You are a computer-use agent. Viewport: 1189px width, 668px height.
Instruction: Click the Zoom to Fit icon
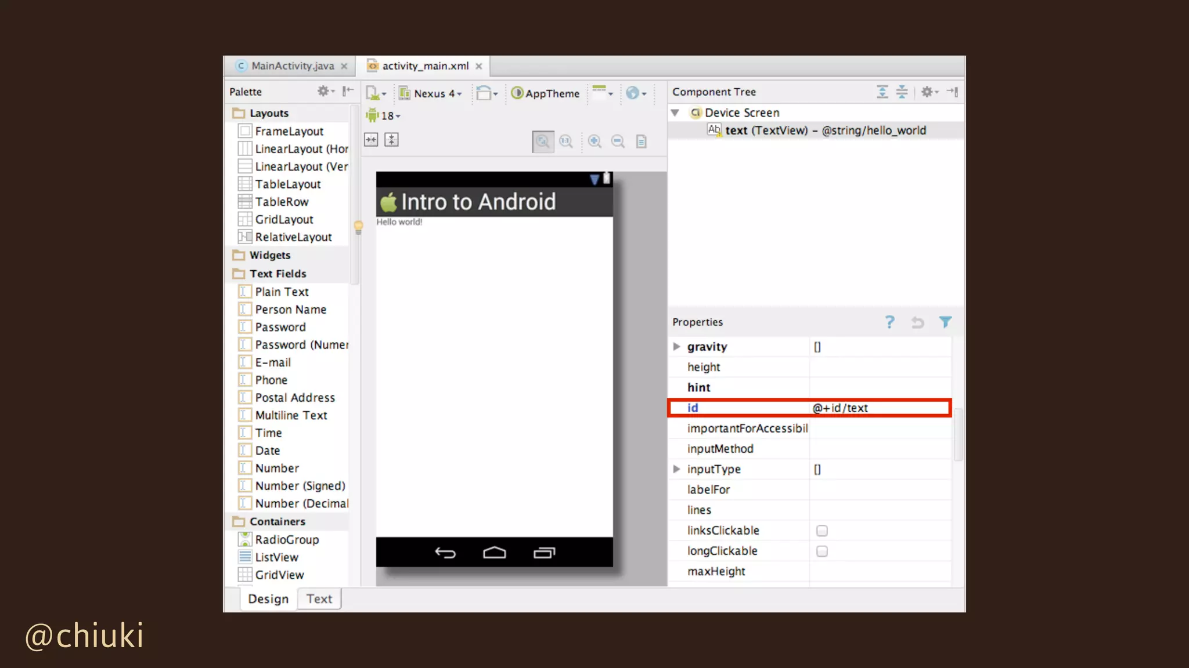[x=543, y=141]
